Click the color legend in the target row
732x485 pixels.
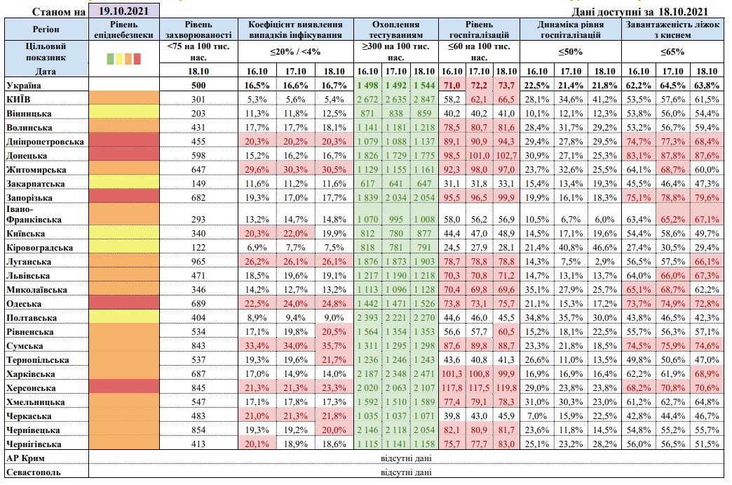pyautogui.click(x=124, y=58)
